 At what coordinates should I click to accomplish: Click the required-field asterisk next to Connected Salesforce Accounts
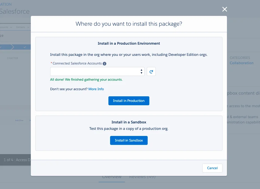51,63
